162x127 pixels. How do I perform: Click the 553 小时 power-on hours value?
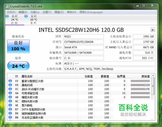(x=144, y=58)
